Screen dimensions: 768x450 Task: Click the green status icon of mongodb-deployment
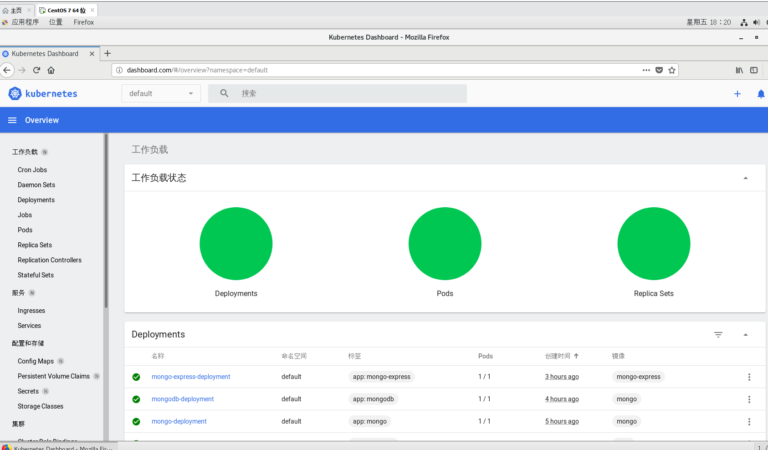[x=136, y=399]
